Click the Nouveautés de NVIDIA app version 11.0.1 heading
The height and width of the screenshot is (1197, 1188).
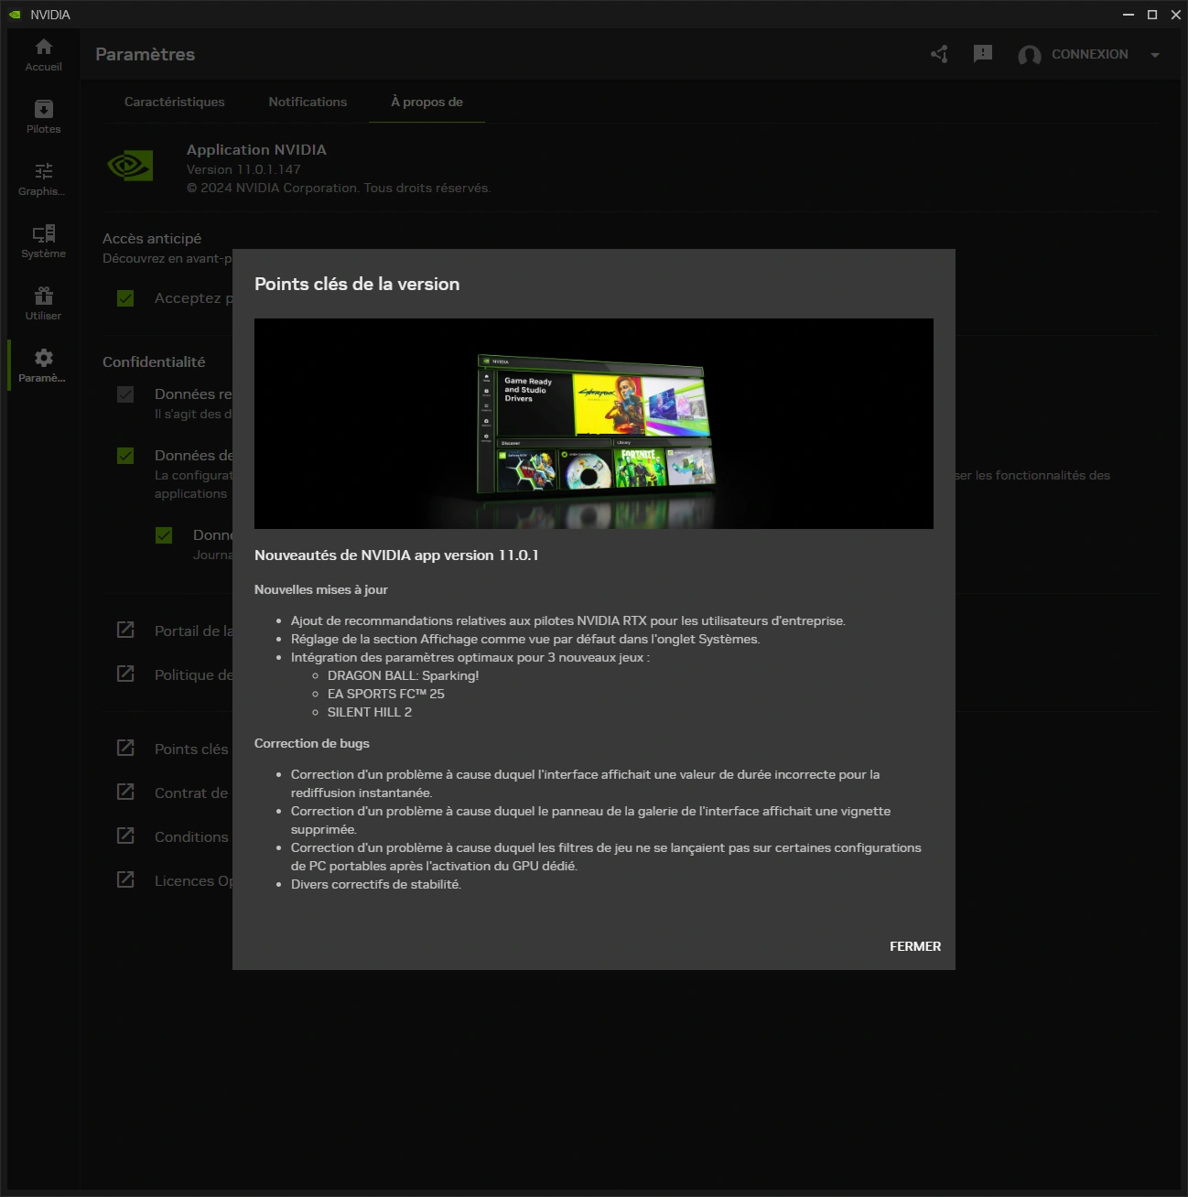[x=396, y=555]
